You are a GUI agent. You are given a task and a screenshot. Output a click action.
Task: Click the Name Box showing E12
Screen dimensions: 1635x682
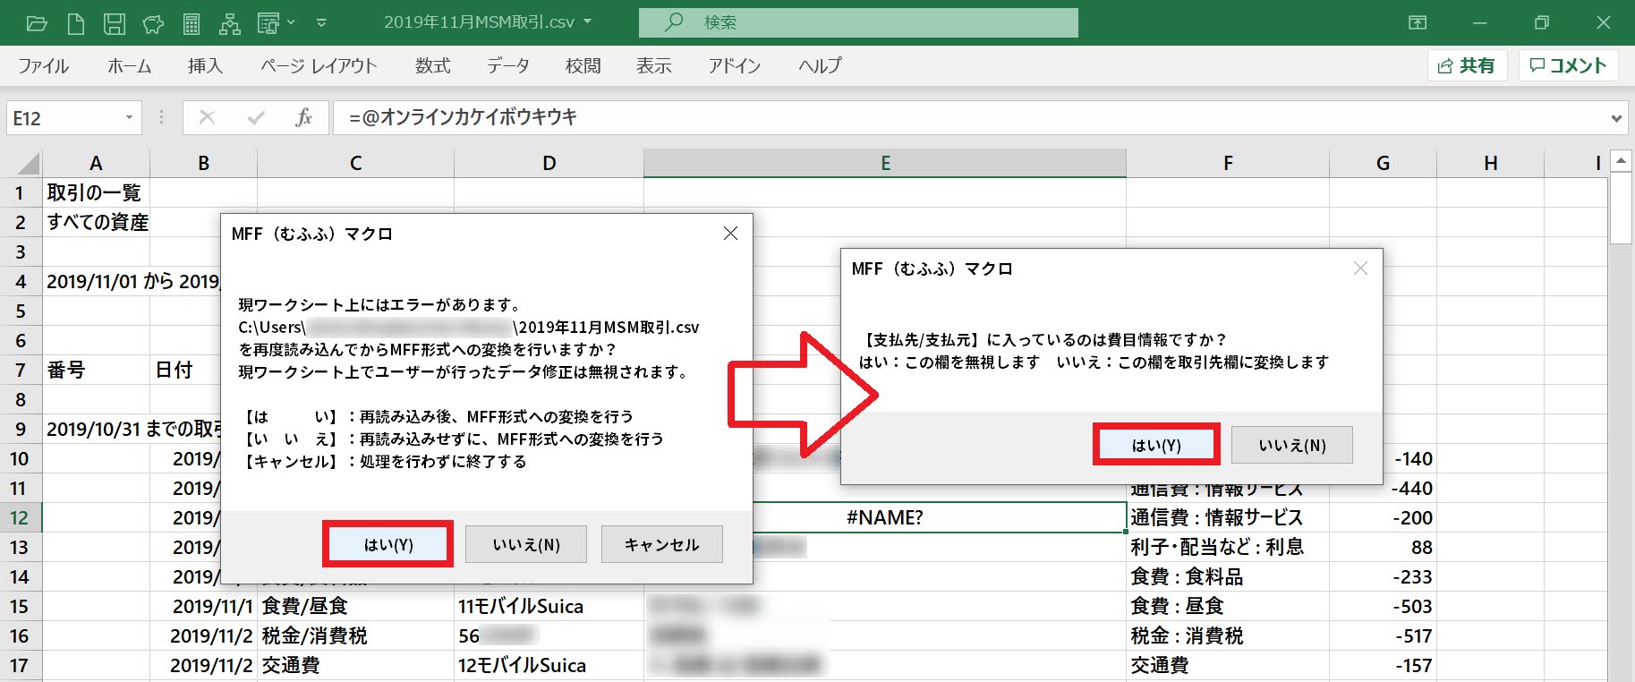coord(63,118)
